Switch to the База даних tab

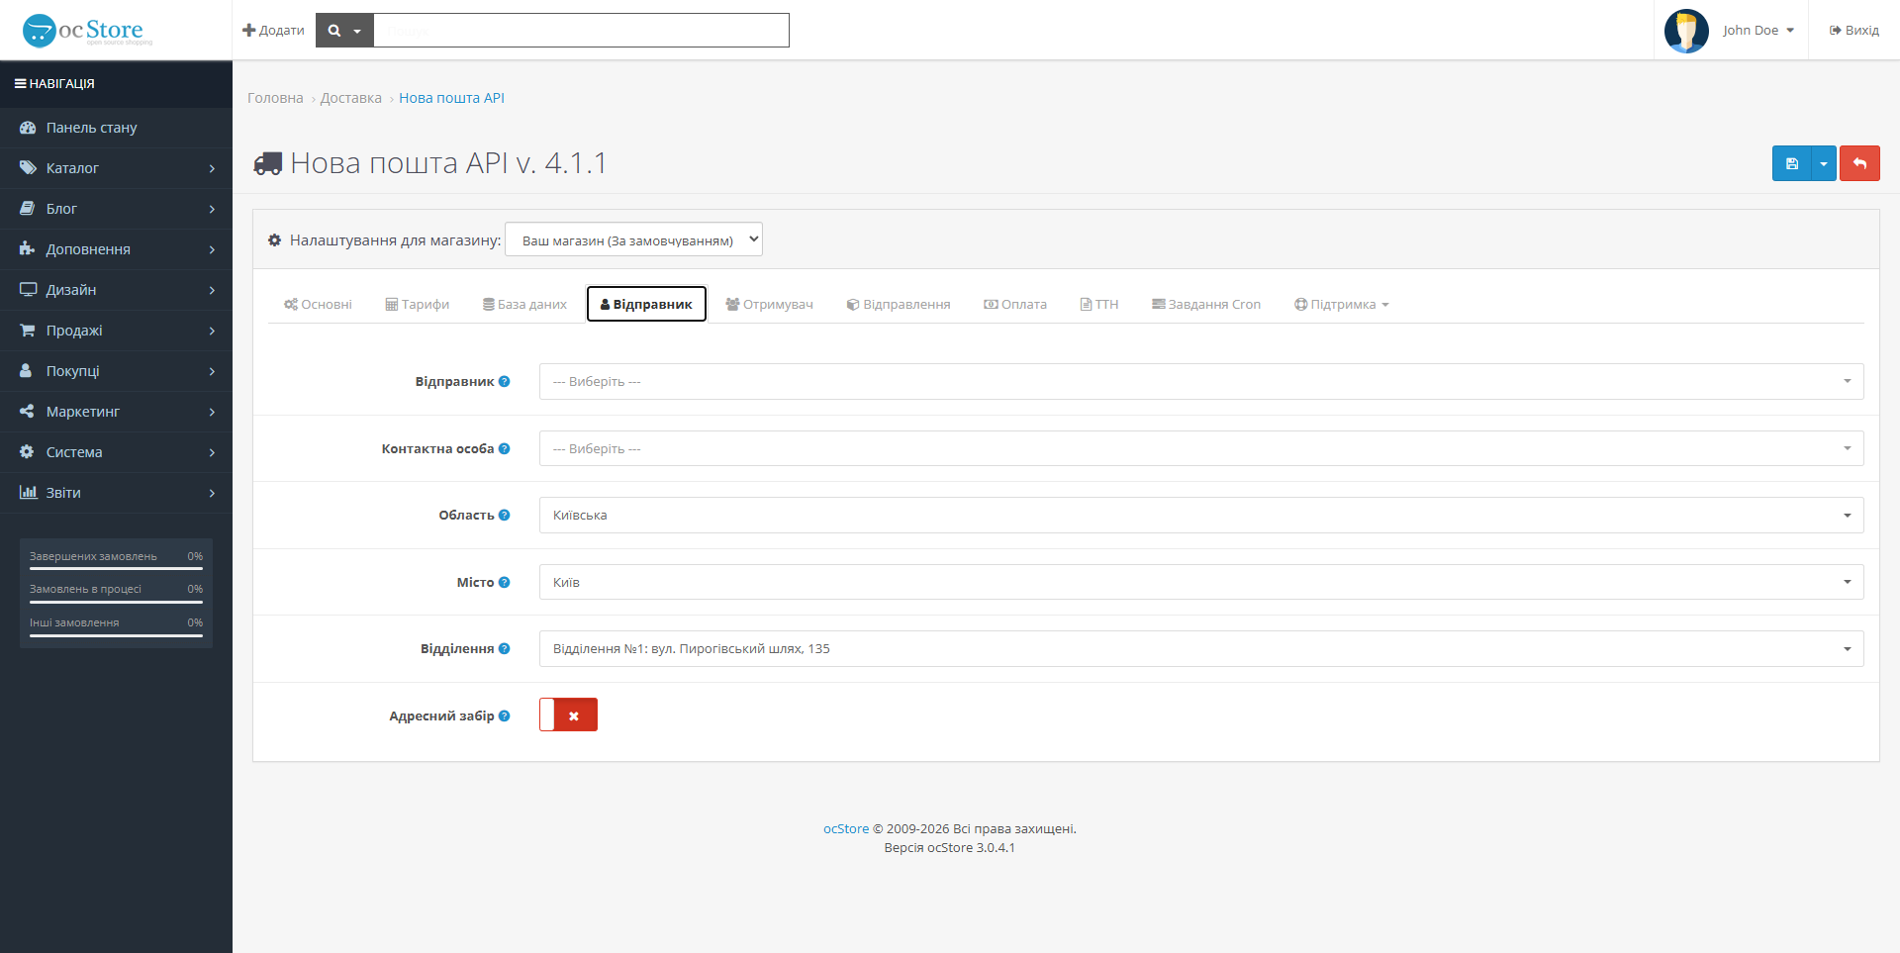pos(524,305)
